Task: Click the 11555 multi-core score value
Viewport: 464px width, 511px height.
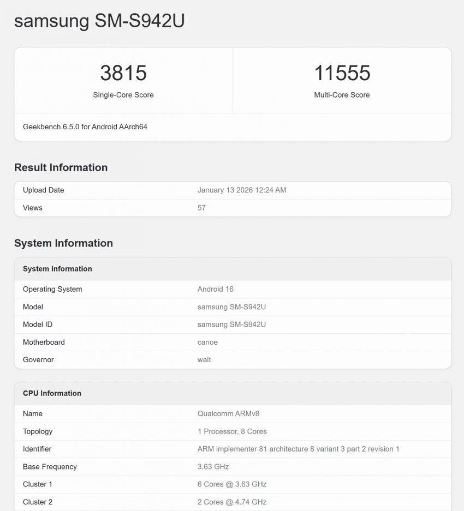Action: (342, 73)
